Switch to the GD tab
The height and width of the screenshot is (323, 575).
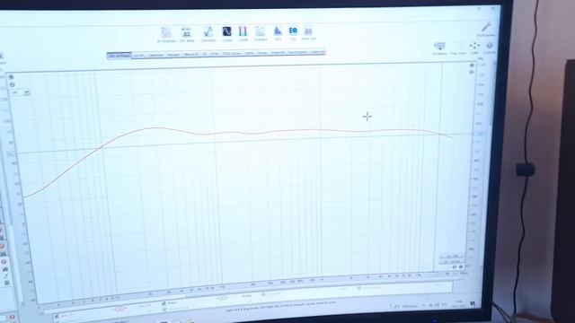[205, 54]
